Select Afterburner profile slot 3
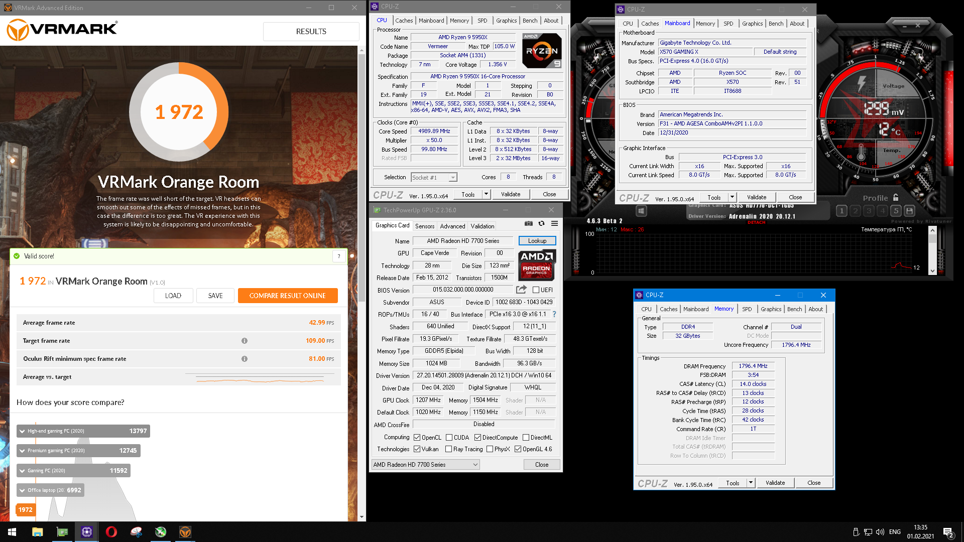This screenshot has width=964, height=542. [x=869, y=211]
